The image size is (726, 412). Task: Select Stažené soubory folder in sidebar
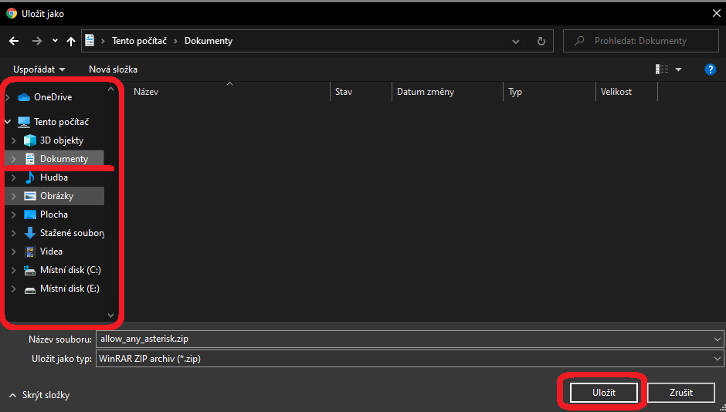pos(72,233)
